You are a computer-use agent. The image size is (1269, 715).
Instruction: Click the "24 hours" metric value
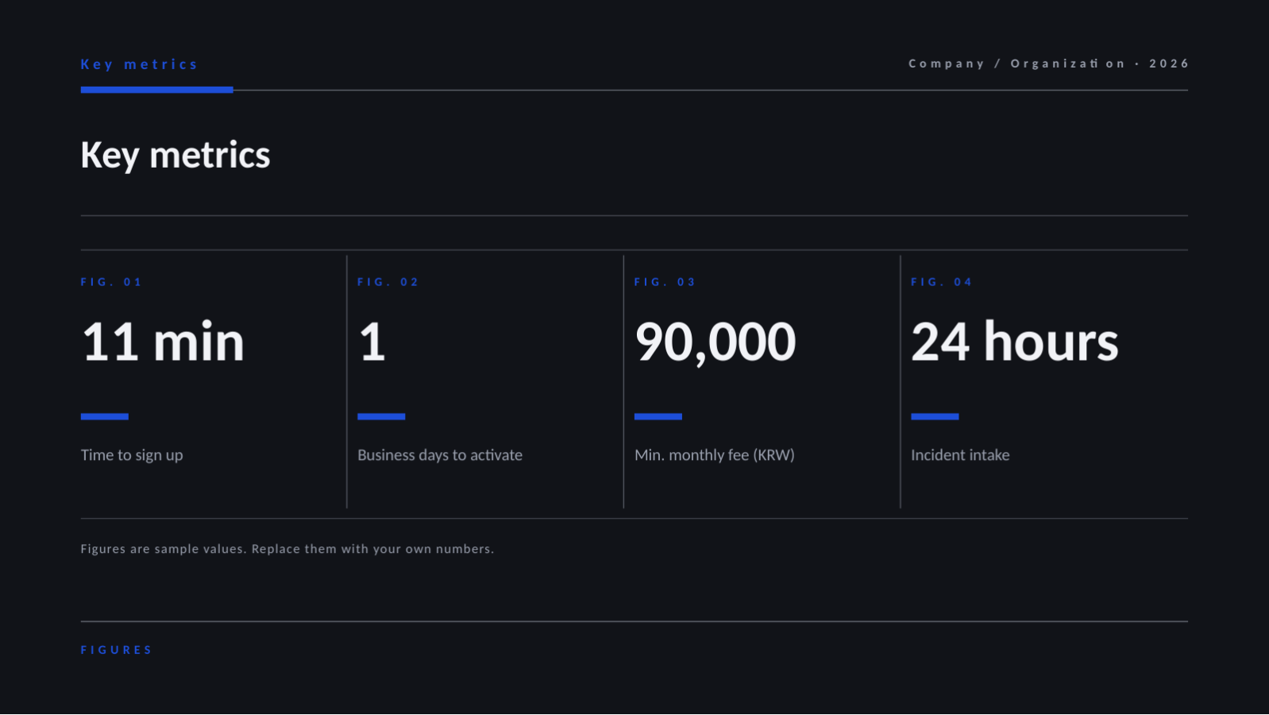(1015, 342)
